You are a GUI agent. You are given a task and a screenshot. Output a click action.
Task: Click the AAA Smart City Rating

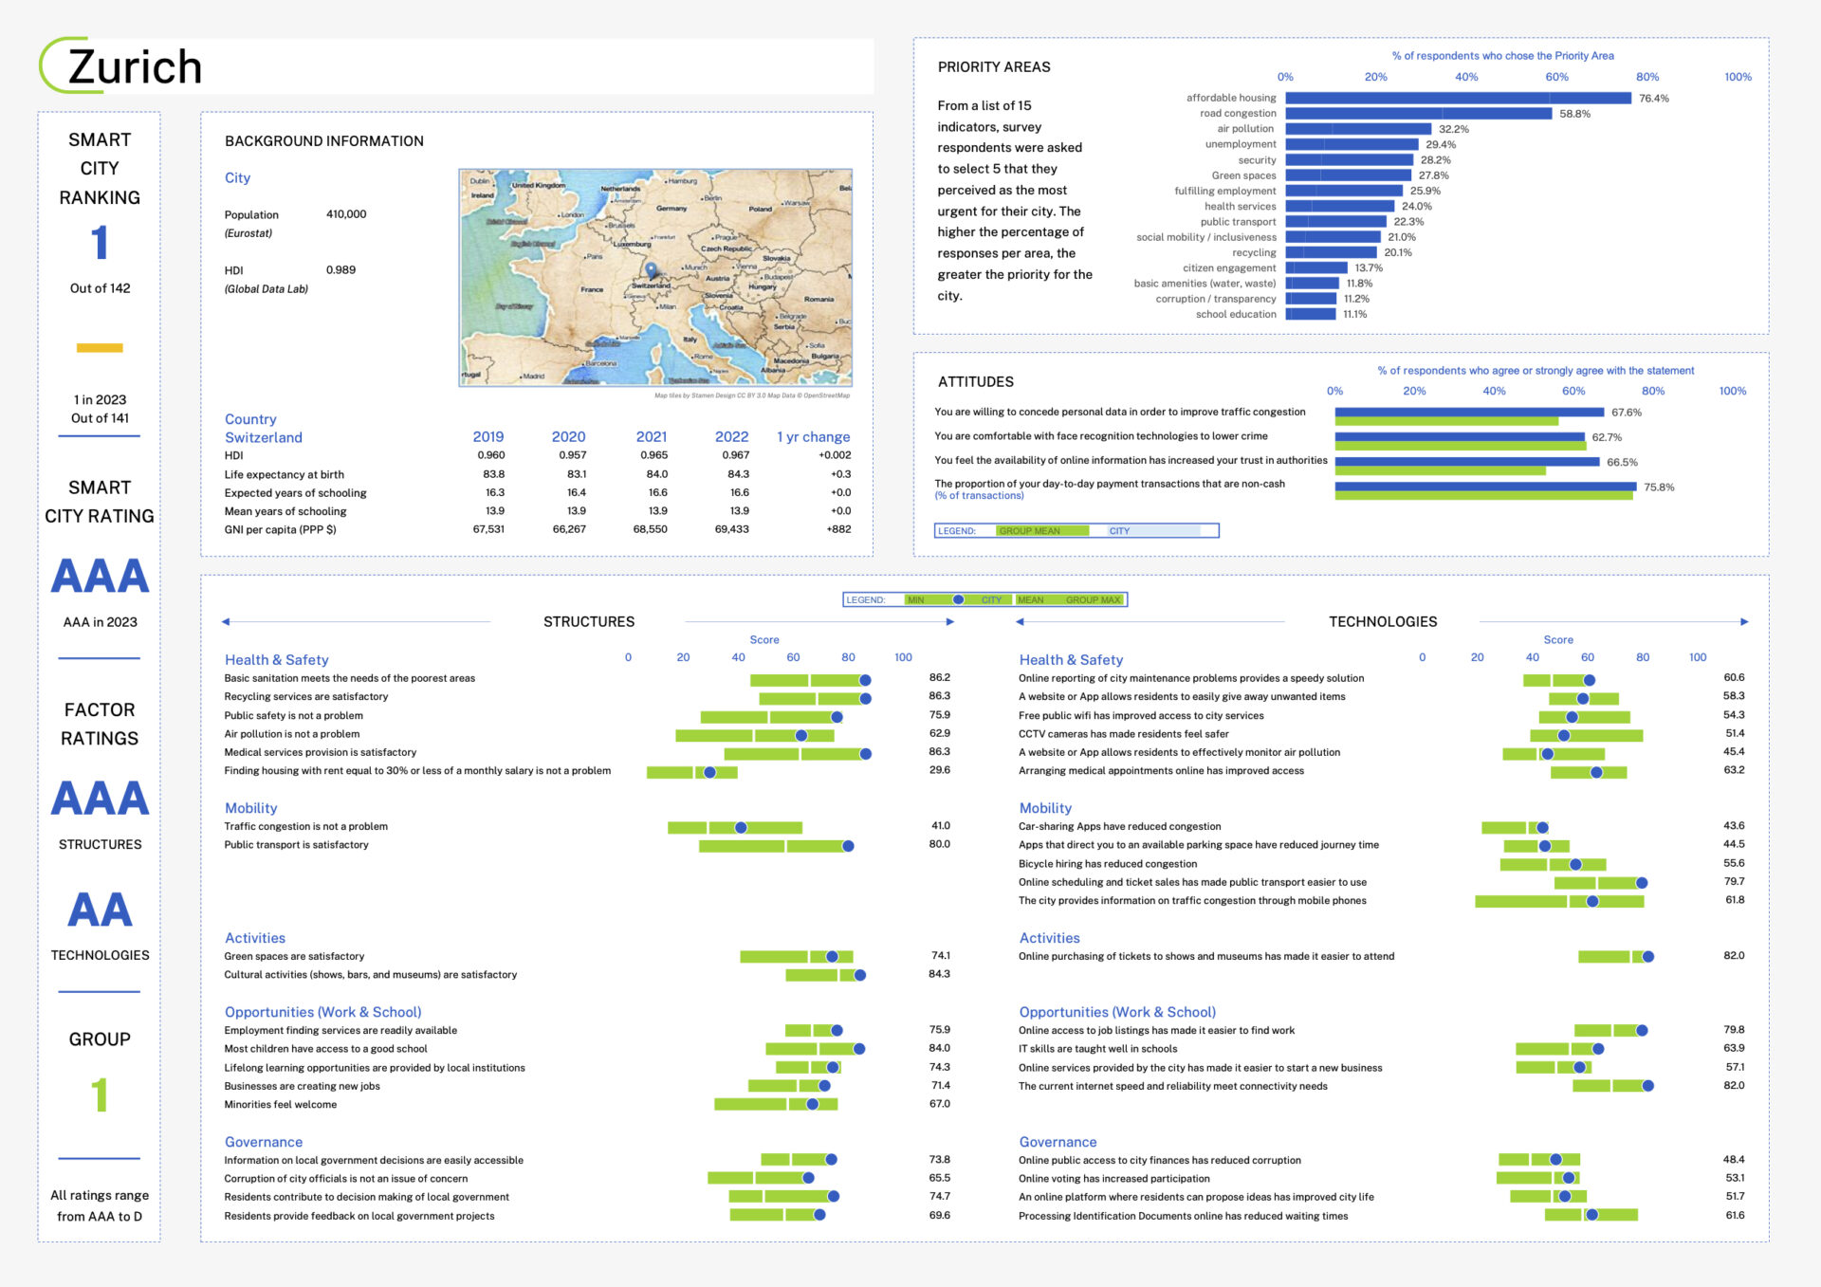(100, 577)
